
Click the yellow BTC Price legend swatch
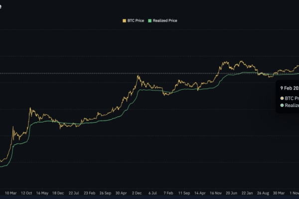[x=124, y=21]
